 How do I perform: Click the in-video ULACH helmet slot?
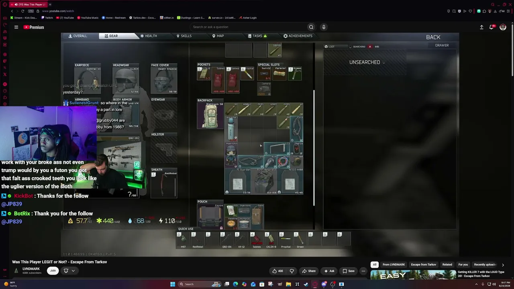[126, 80]
